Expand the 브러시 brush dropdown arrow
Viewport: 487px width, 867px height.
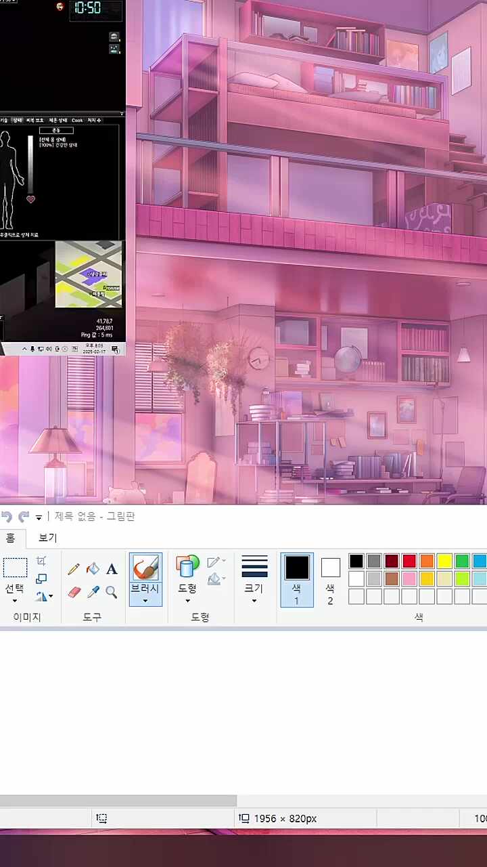point(145,601)
